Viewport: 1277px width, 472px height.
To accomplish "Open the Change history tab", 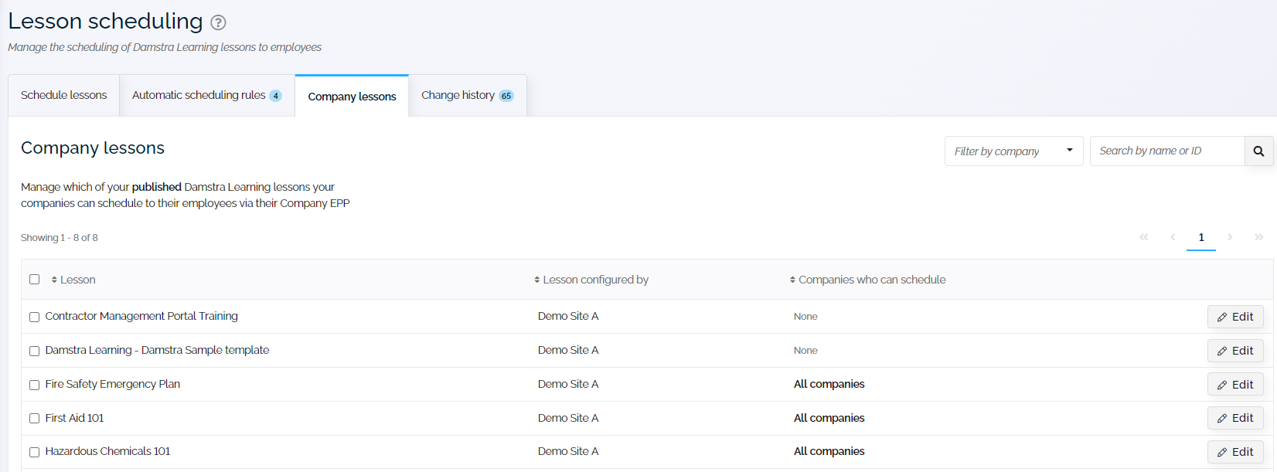I will 467,95.
